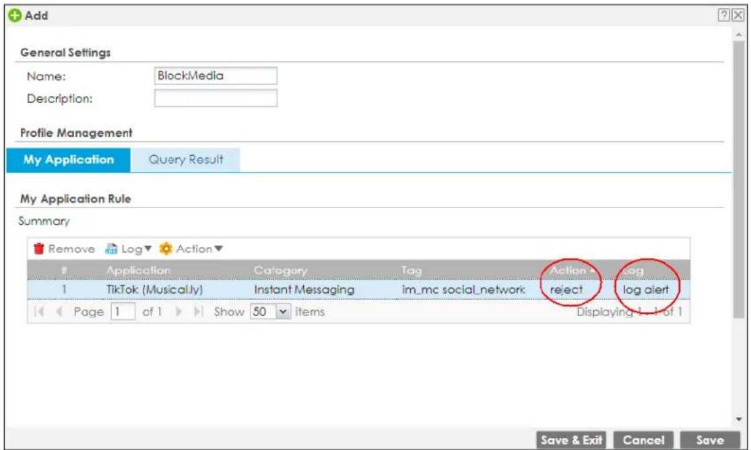Close the Add dialog window
Screen dimensions: 751x450
(x=738, y=15)
